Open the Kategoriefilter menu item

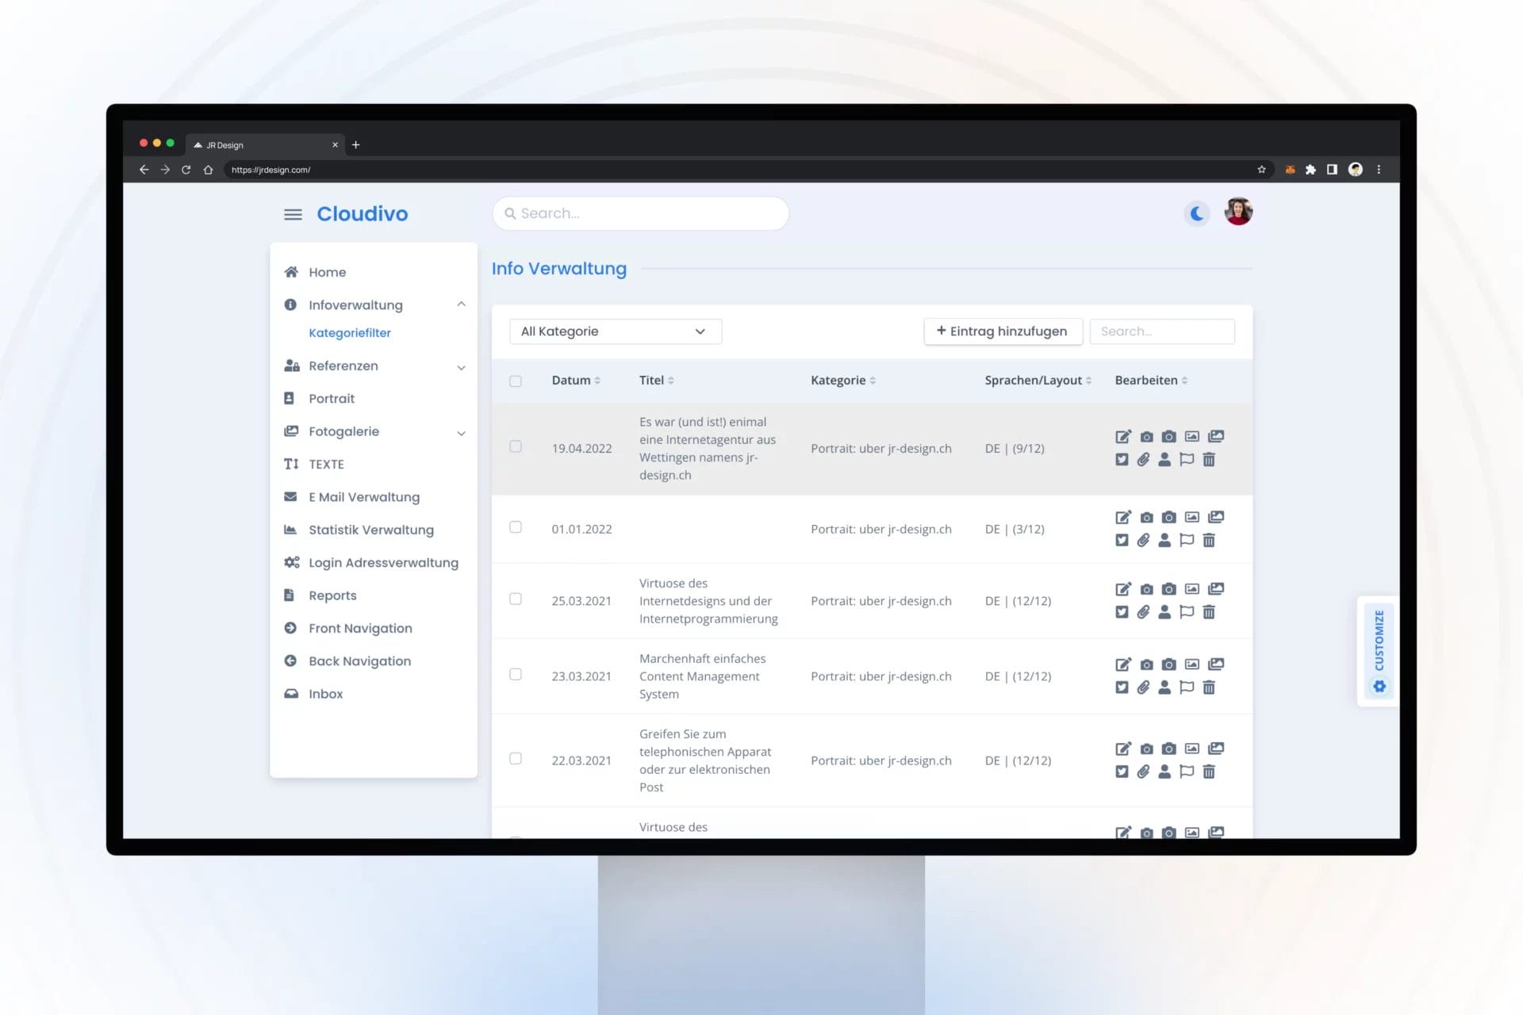point(349,332)
